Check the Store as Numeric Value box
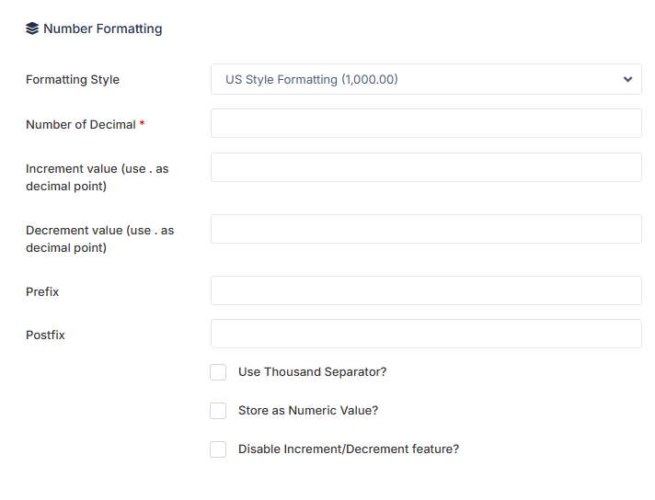The height and width of the screenshot is (500, 655). tap(218, 411)
